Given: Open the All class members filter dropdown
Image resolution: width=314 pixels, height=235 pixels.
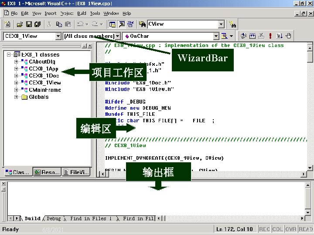Looking at the screenshot, I should click(118, 36).
